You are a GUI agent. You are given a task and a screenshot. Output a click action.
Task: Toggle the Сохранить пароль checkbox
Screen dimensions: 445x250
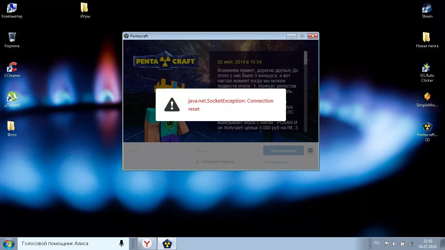coord(197,161)
